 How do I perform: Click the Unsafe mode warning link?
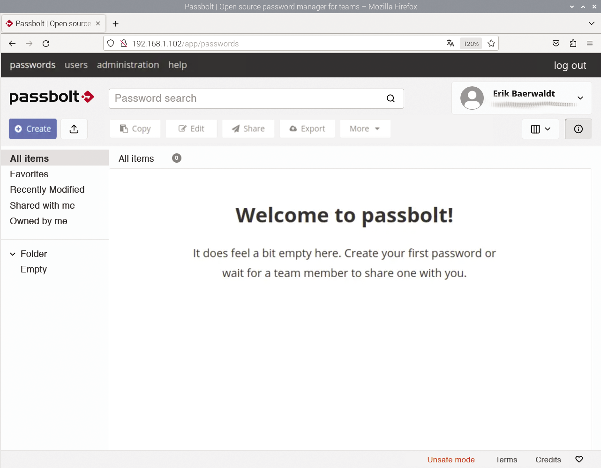[x=451, y=460]
